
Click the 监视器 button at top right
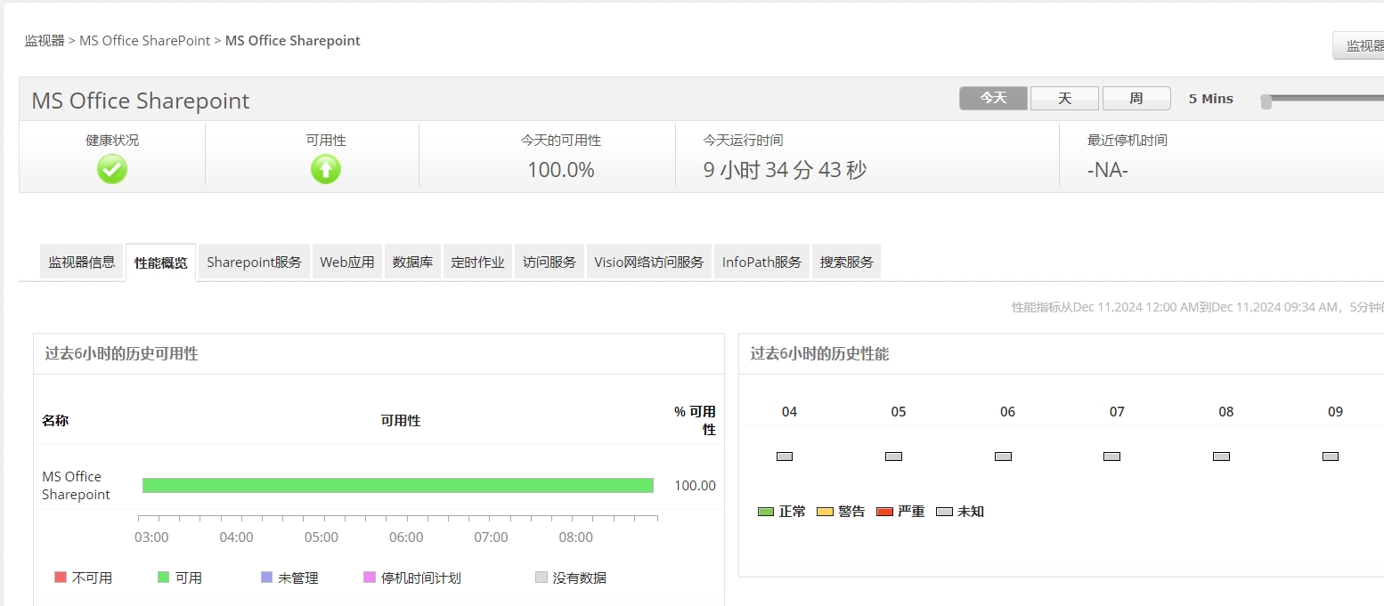pyautogui.click(x=1358, y=45)
